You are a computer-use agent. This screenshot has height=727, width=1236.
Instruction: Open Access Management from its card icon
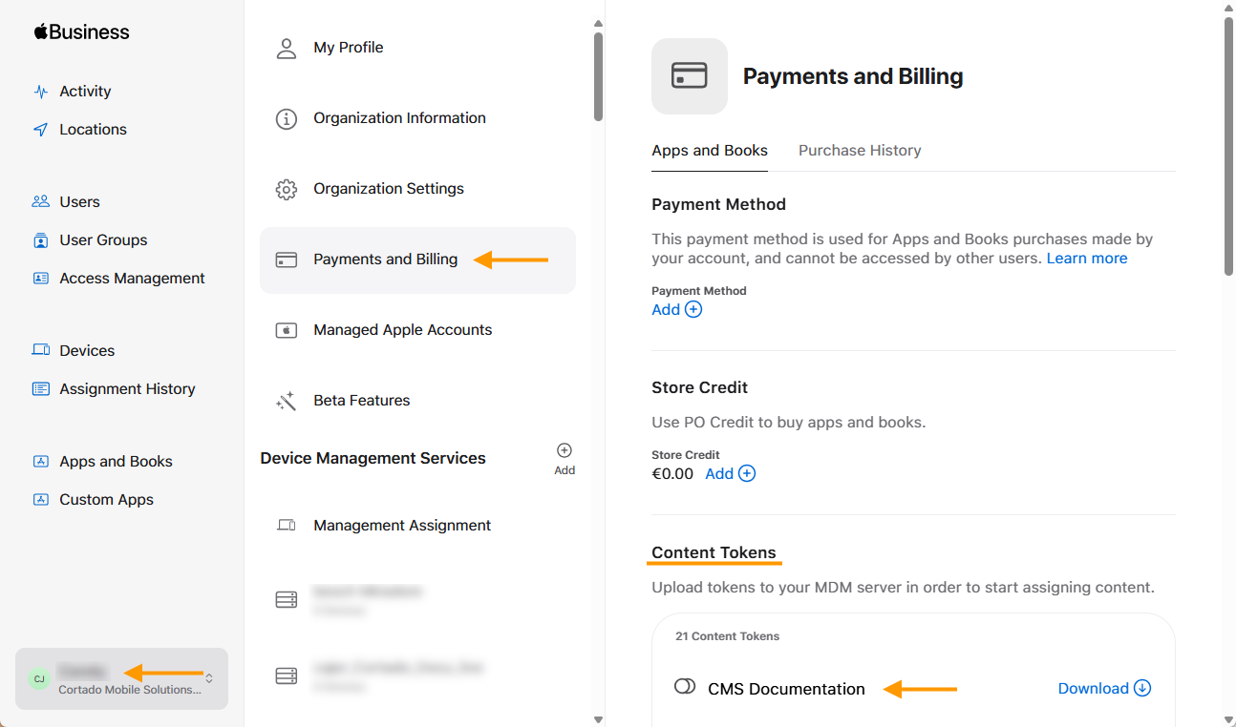pos(40,278)
